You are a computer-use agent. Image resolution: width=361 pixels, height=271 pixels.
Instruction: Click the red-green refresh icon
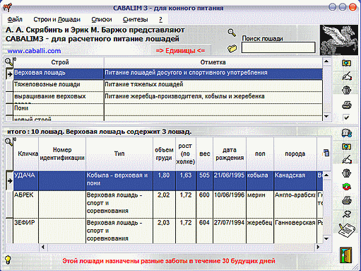(346, 187)
